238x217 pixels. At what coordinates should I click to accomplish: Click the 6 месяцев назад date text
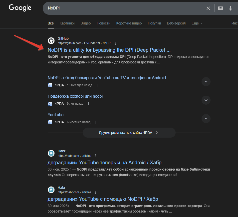(79, 122)
